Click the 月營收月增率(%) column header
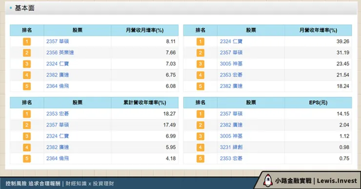Screen dimensions: 361x189 click(x=144, y=30)
